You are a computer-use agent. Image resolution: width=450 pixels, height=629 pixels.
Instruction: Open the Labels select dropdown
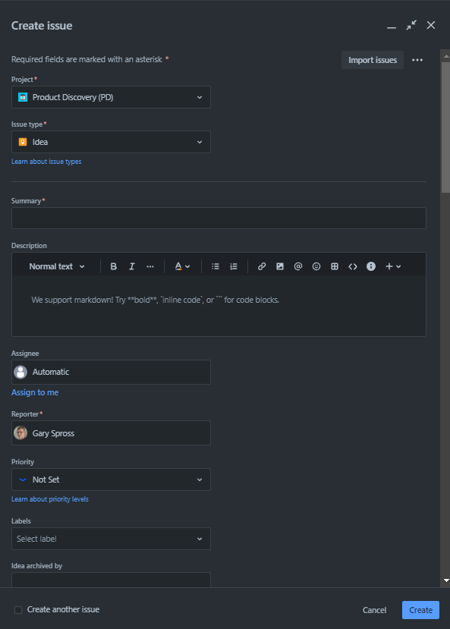pyautogui.click(x=111, y=539)
